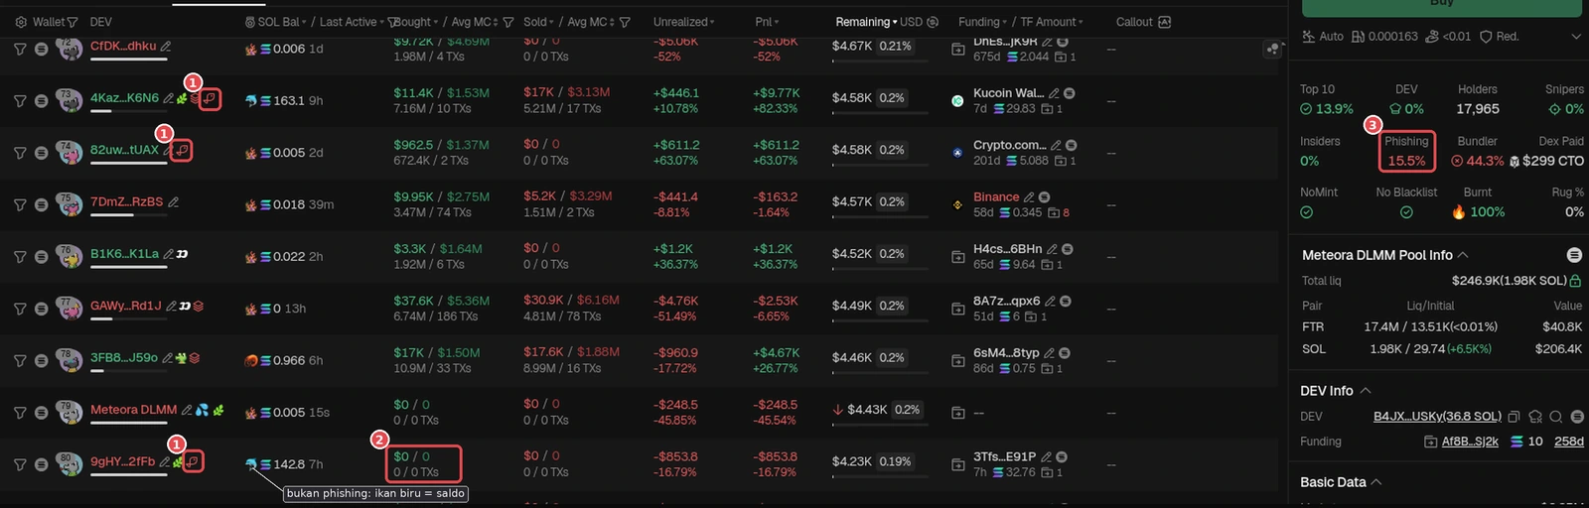Collapse the Meteora DLMM Pool Info section
The height and width of the screenshot is (508, 1589).
click(x=1463, y=255)
